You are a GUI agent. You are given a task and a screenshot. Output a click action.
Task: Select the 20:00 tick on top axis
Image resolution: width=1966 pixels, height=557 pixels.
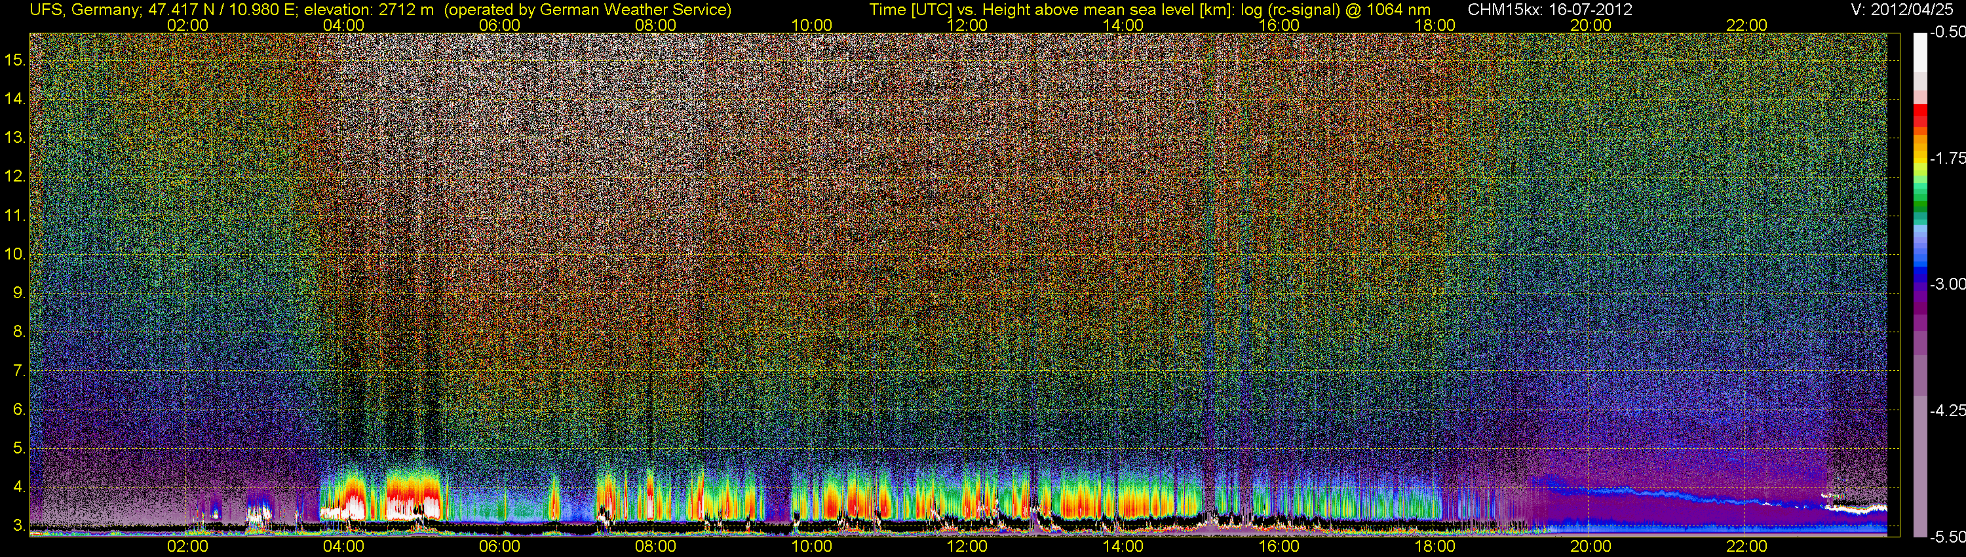1590,25
